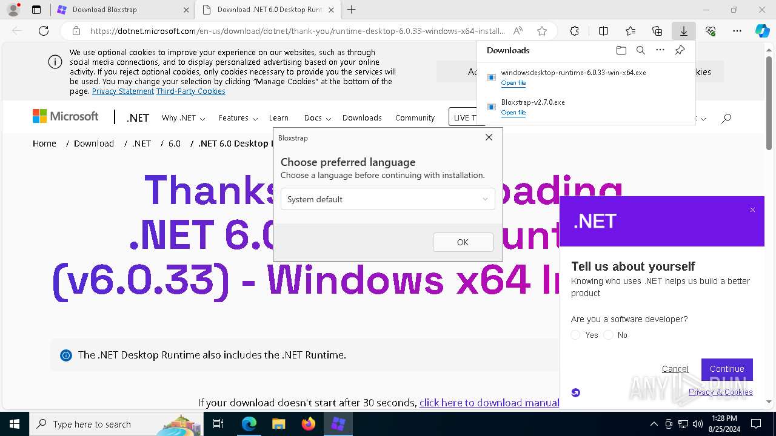Image resolution: width=776 pixels, height=436 pixels.
Task: Close the Bloxstrap language dialog
Action: pyautogui.click(x=489, y=137)
